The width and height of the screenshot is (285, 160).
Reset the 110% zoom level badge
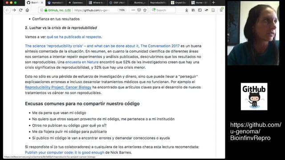(122, 10)
